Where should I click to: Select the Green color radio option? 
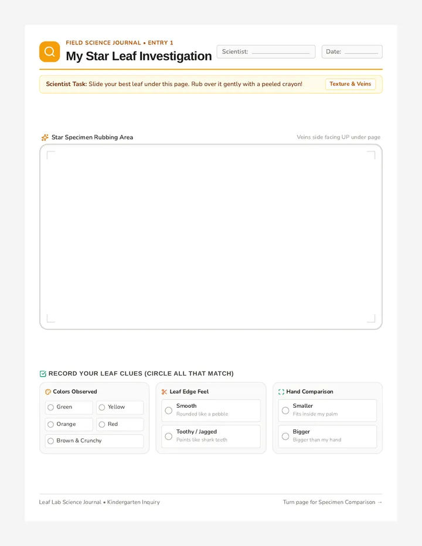tap(69, 407)
